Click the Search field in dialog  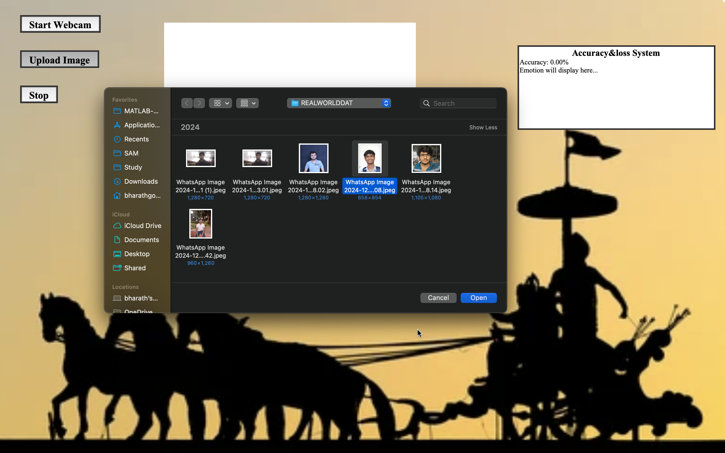(458, 103)
